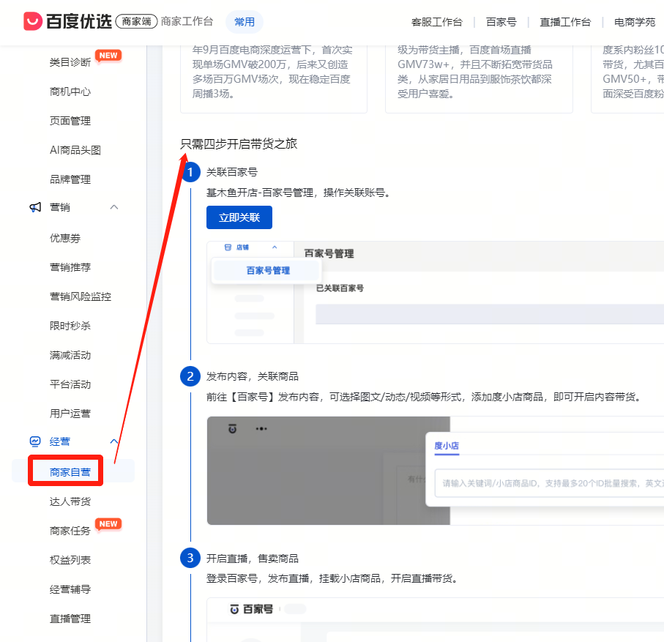Open AI商品头图 in sidebar

(x=75, y=150)
